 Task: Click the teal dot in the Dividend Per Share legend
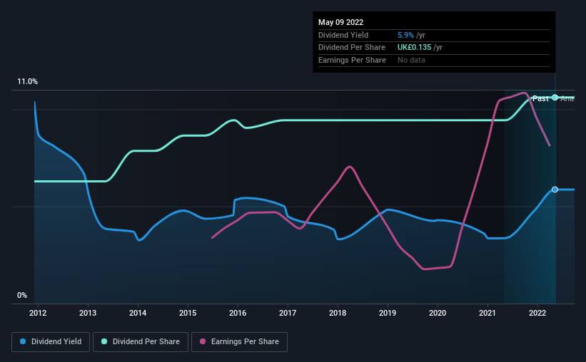[x=104, y=342]
